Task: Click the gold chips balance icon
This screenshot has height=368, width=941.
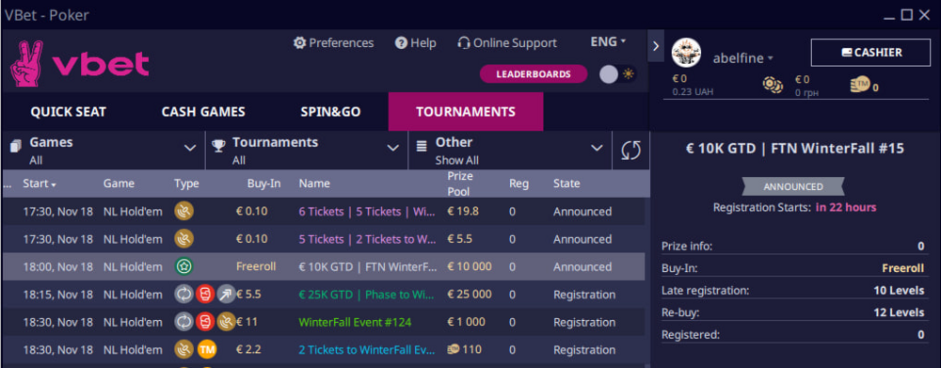Action: pyautogui.click(x=773, y=86)
